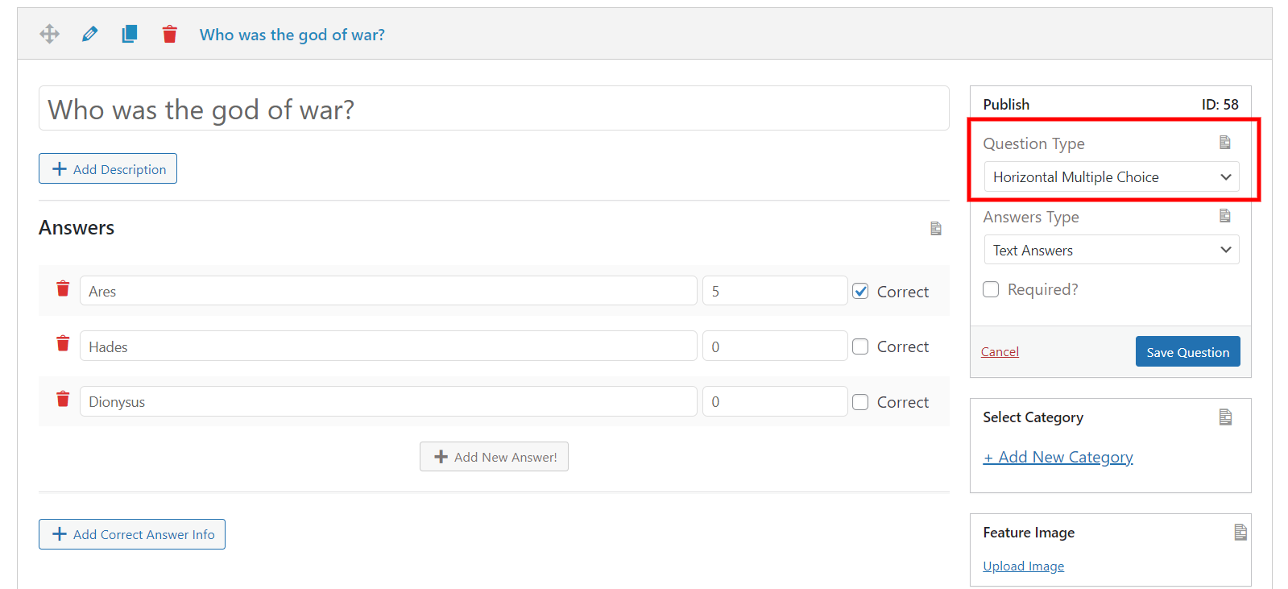Enable the Required? checkbox
The width and height of the screenshot is (1288, 589).
coord(991,289)
